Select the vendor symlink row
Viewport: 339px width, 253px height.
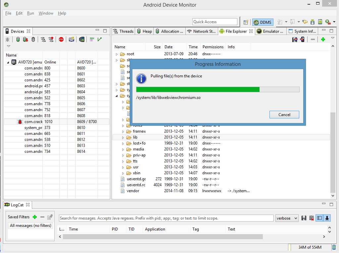[221, 191]
